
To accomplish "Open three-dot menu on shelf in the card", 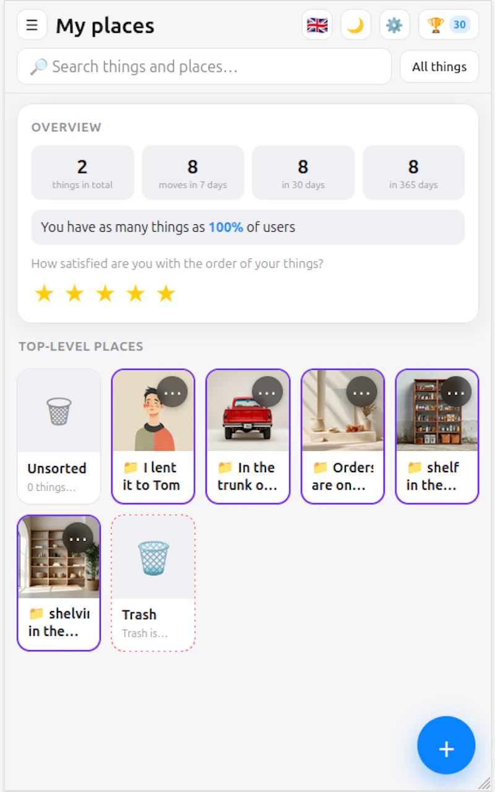I will pos(456,392).
